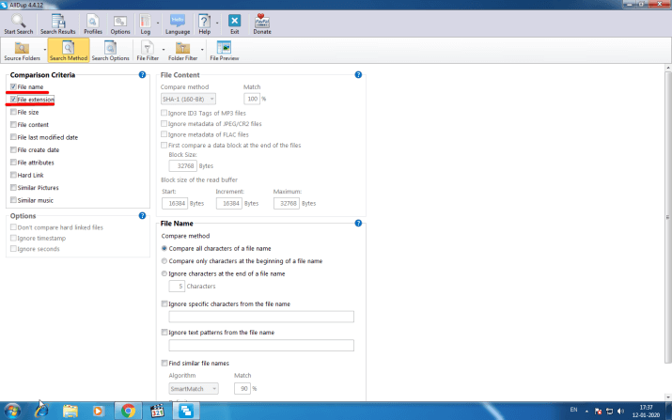Enable the File size checkbox
Viewport: 672px width, 420px height.
point(13,112)
